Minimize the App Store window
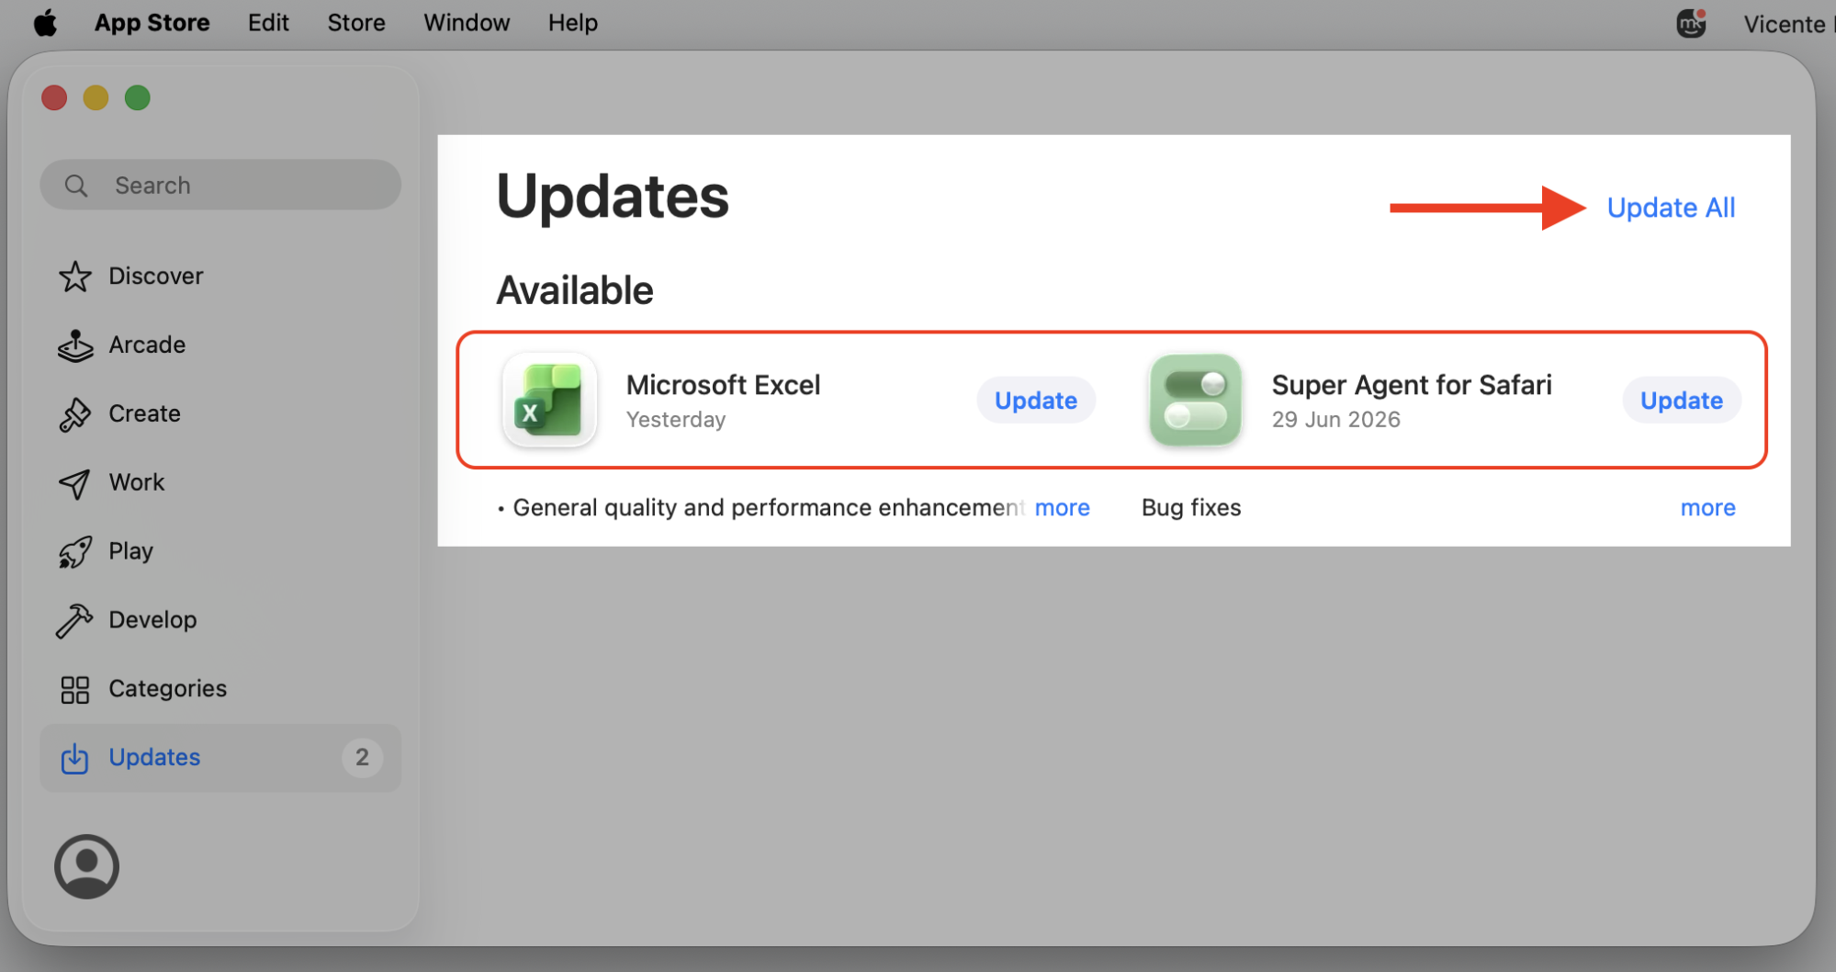Screen dimensions: 1836x972 click(96, 97)
